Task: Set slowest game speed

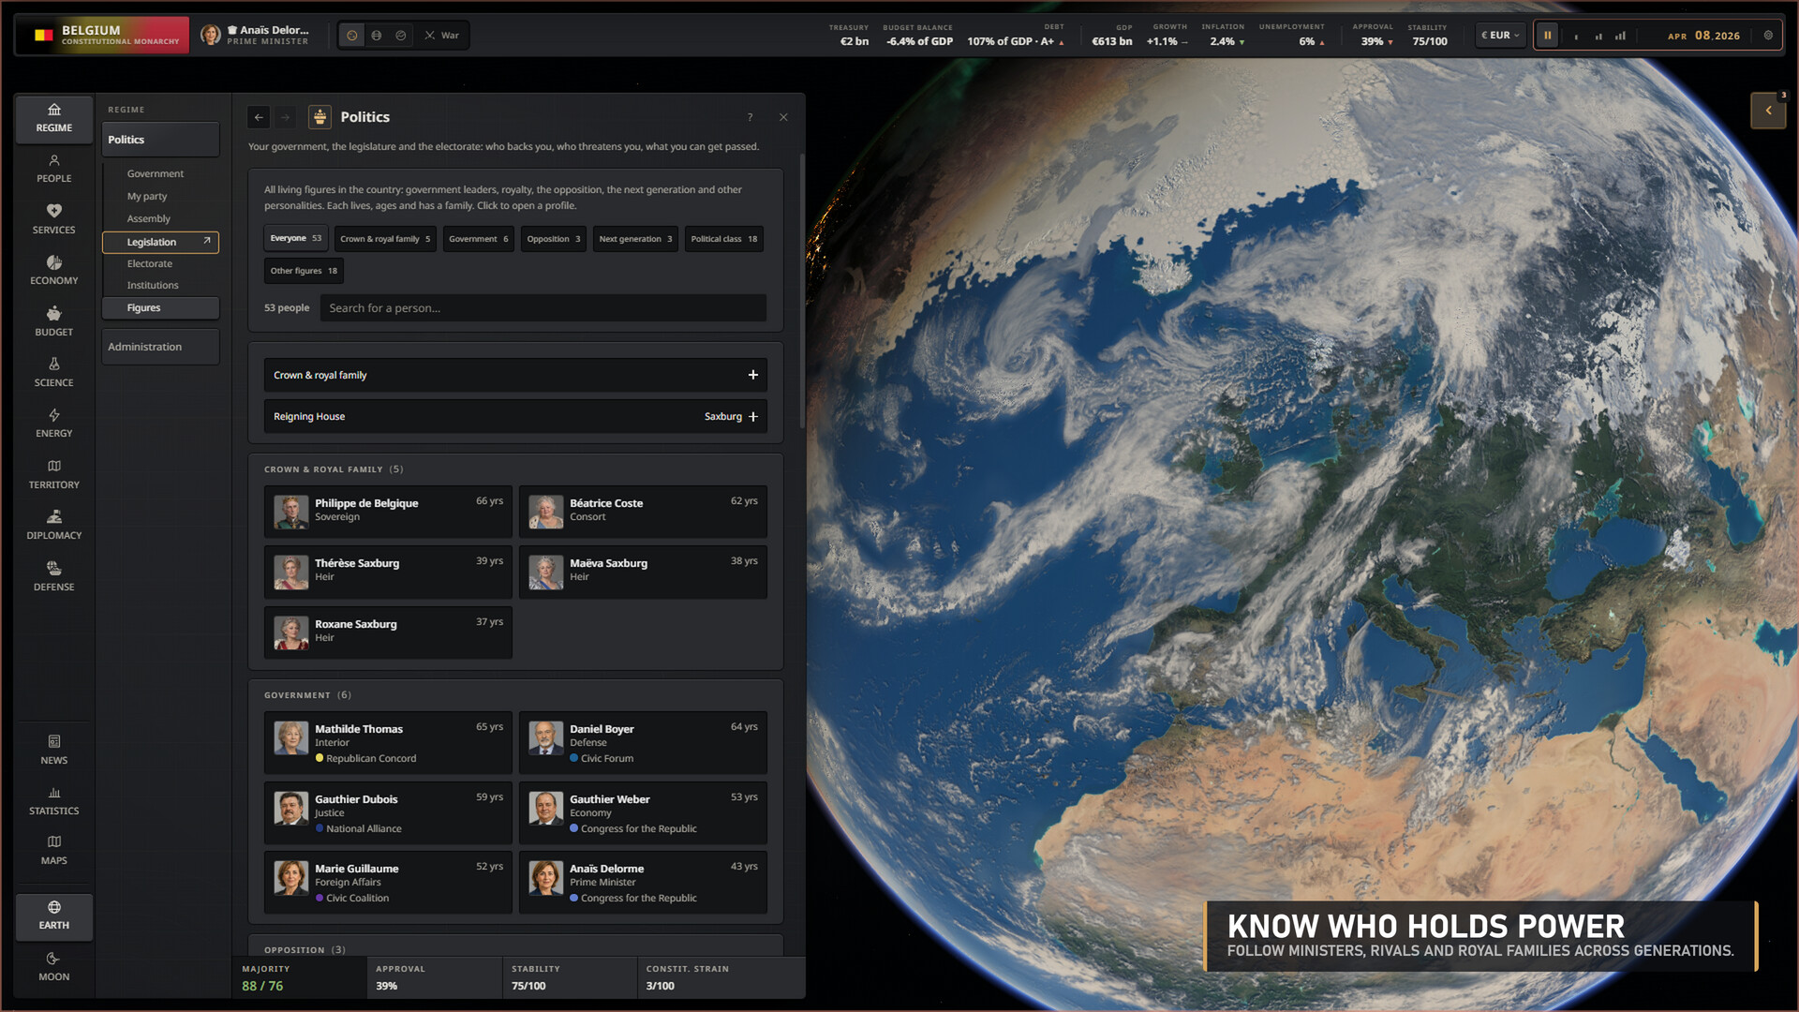Action: click(x=1576, y=37)
